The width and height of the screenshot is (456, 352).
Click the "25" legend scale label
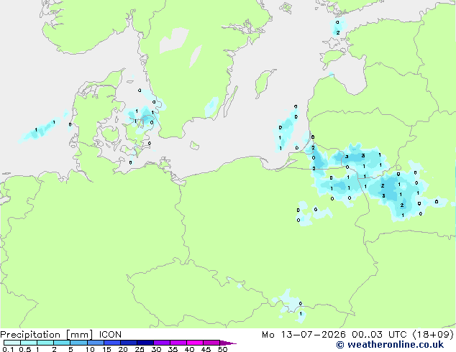pos(140,349)
